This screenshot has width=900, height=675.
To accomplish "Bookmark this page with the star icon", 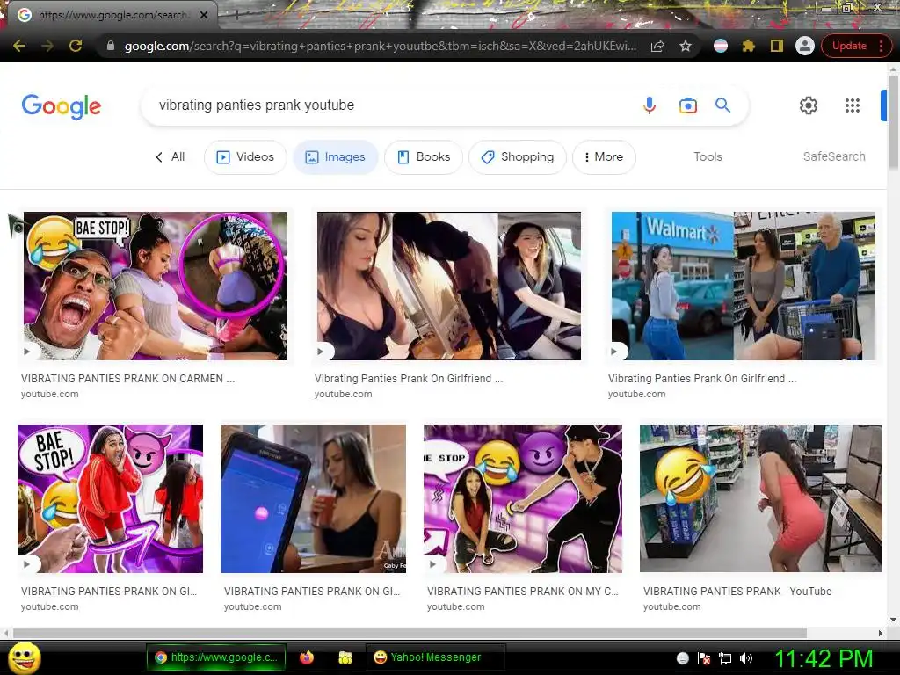I will coord(686,46).
